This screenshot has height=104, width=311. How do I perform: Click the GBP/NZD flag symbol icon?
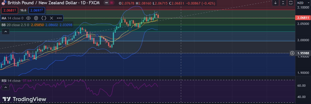(4, 3)
